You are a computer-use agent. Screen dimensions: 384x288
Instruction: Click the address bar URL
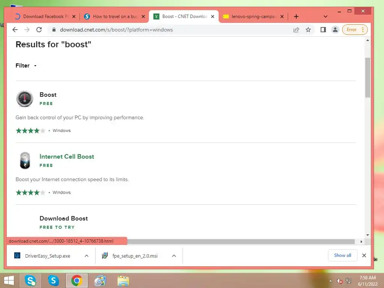[x=116, y=30]
